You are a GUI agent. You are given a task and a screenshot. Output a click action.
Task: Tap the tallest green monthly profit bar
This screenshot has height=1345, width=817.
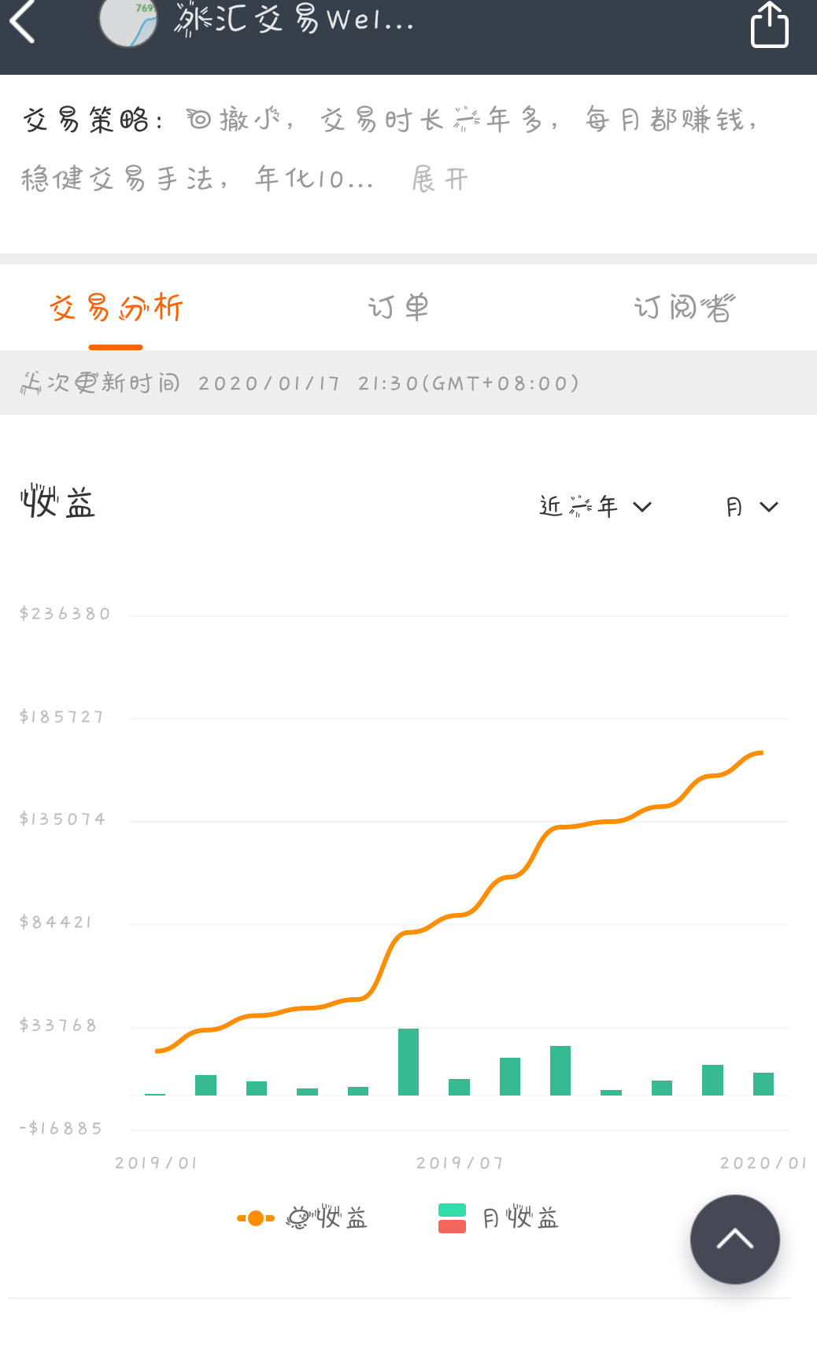pyautogui.click(x=408, y=1061)
